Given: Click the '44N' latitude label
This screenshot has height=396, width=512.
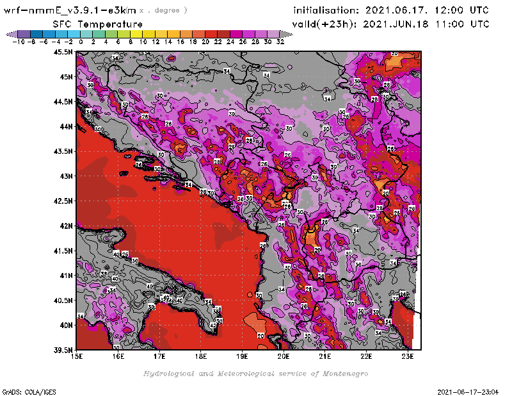Looking at the screenshot, I should [67, 126].
